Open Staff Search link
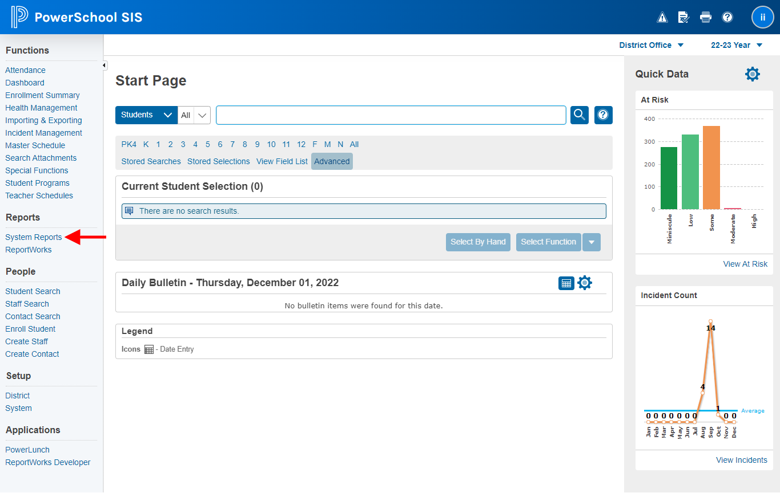The height and width of the screenshot is (493, 780). (x=27, y=304)
